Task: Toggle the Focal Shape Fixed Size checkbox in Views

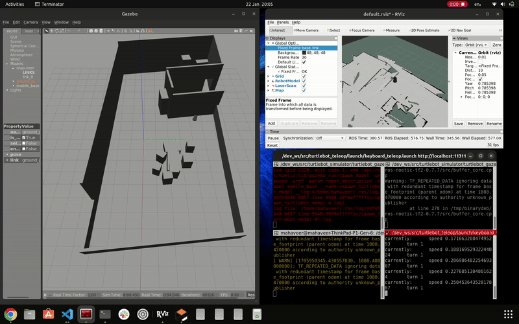Action: [480, 79]
